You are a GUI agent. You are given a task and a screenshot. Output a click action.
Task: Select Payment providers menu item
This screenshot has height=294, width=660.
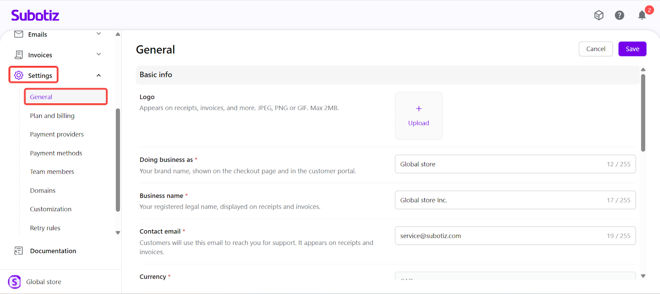[57, 134]
